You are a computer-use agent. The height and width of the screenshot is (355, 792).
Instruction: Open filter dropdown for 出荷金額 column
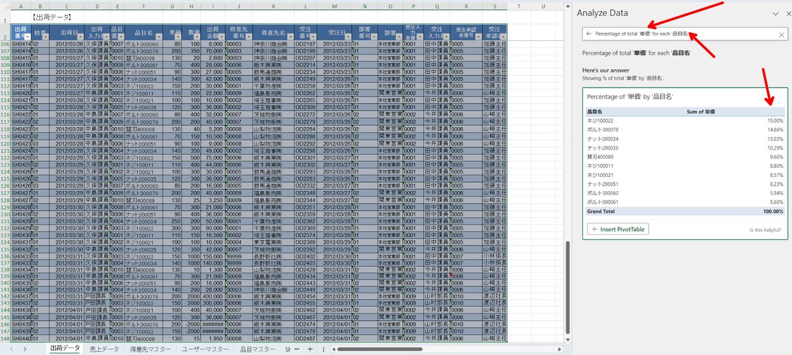point(221,37)
